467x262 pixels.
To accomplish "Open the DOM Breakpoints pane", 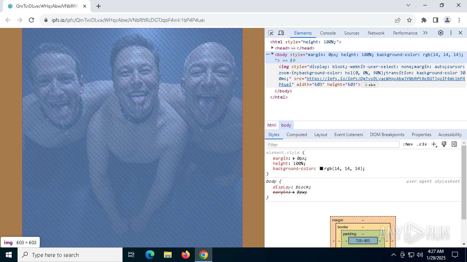I will point(387,134).
